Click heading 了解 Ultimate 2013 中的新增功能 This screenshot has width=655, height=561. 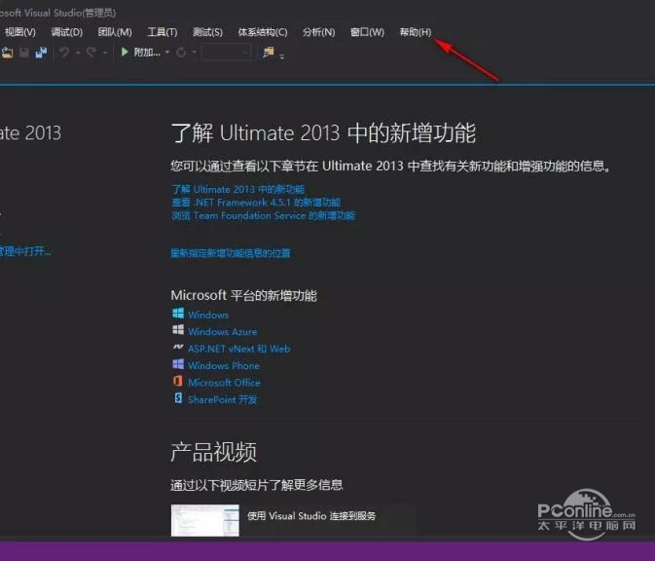323,132
